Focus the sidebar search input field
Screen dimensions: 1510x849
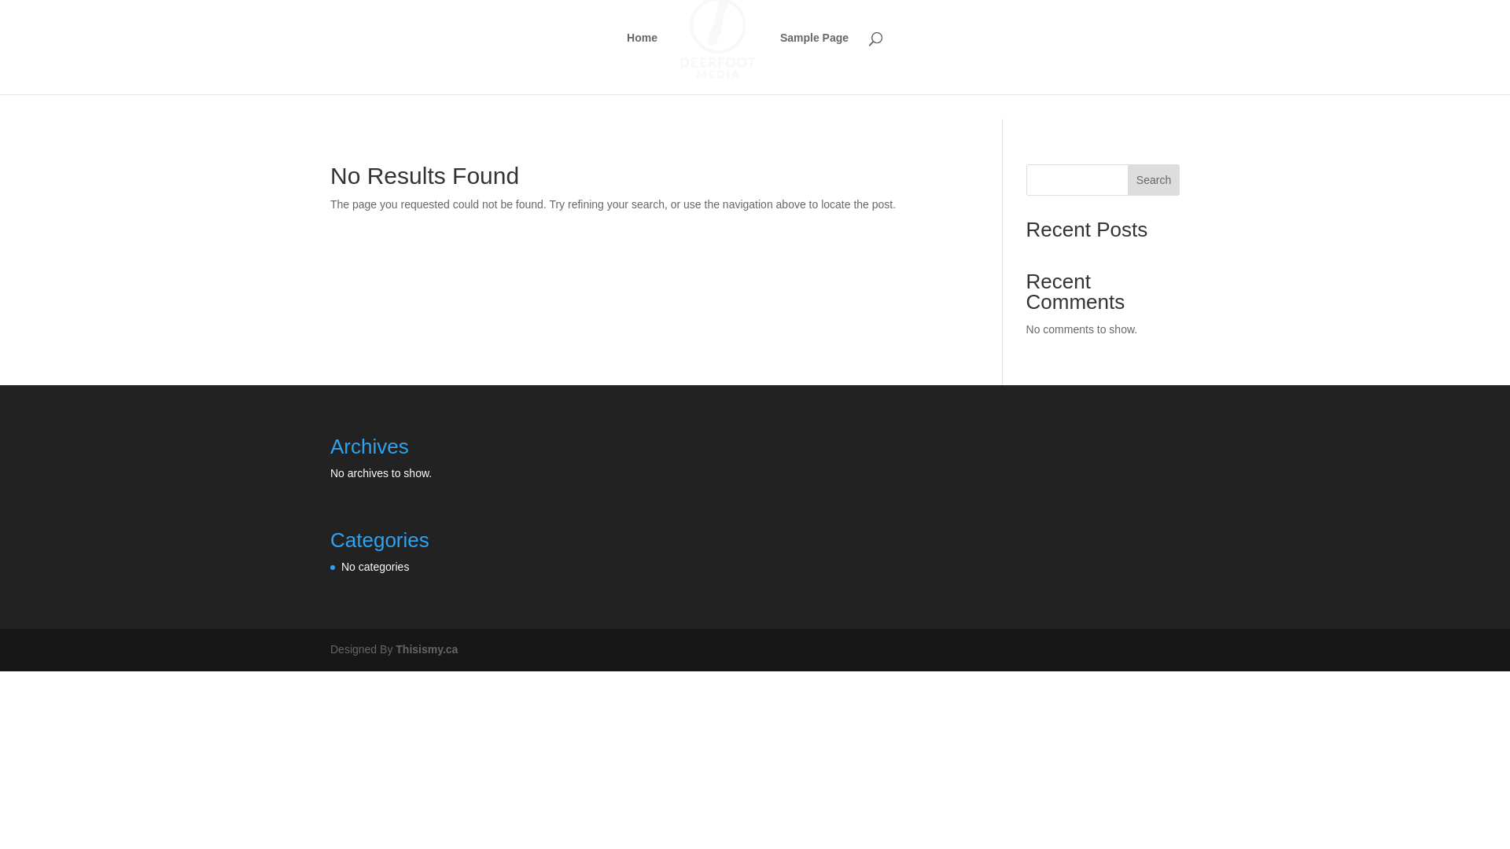(1077, 180)
